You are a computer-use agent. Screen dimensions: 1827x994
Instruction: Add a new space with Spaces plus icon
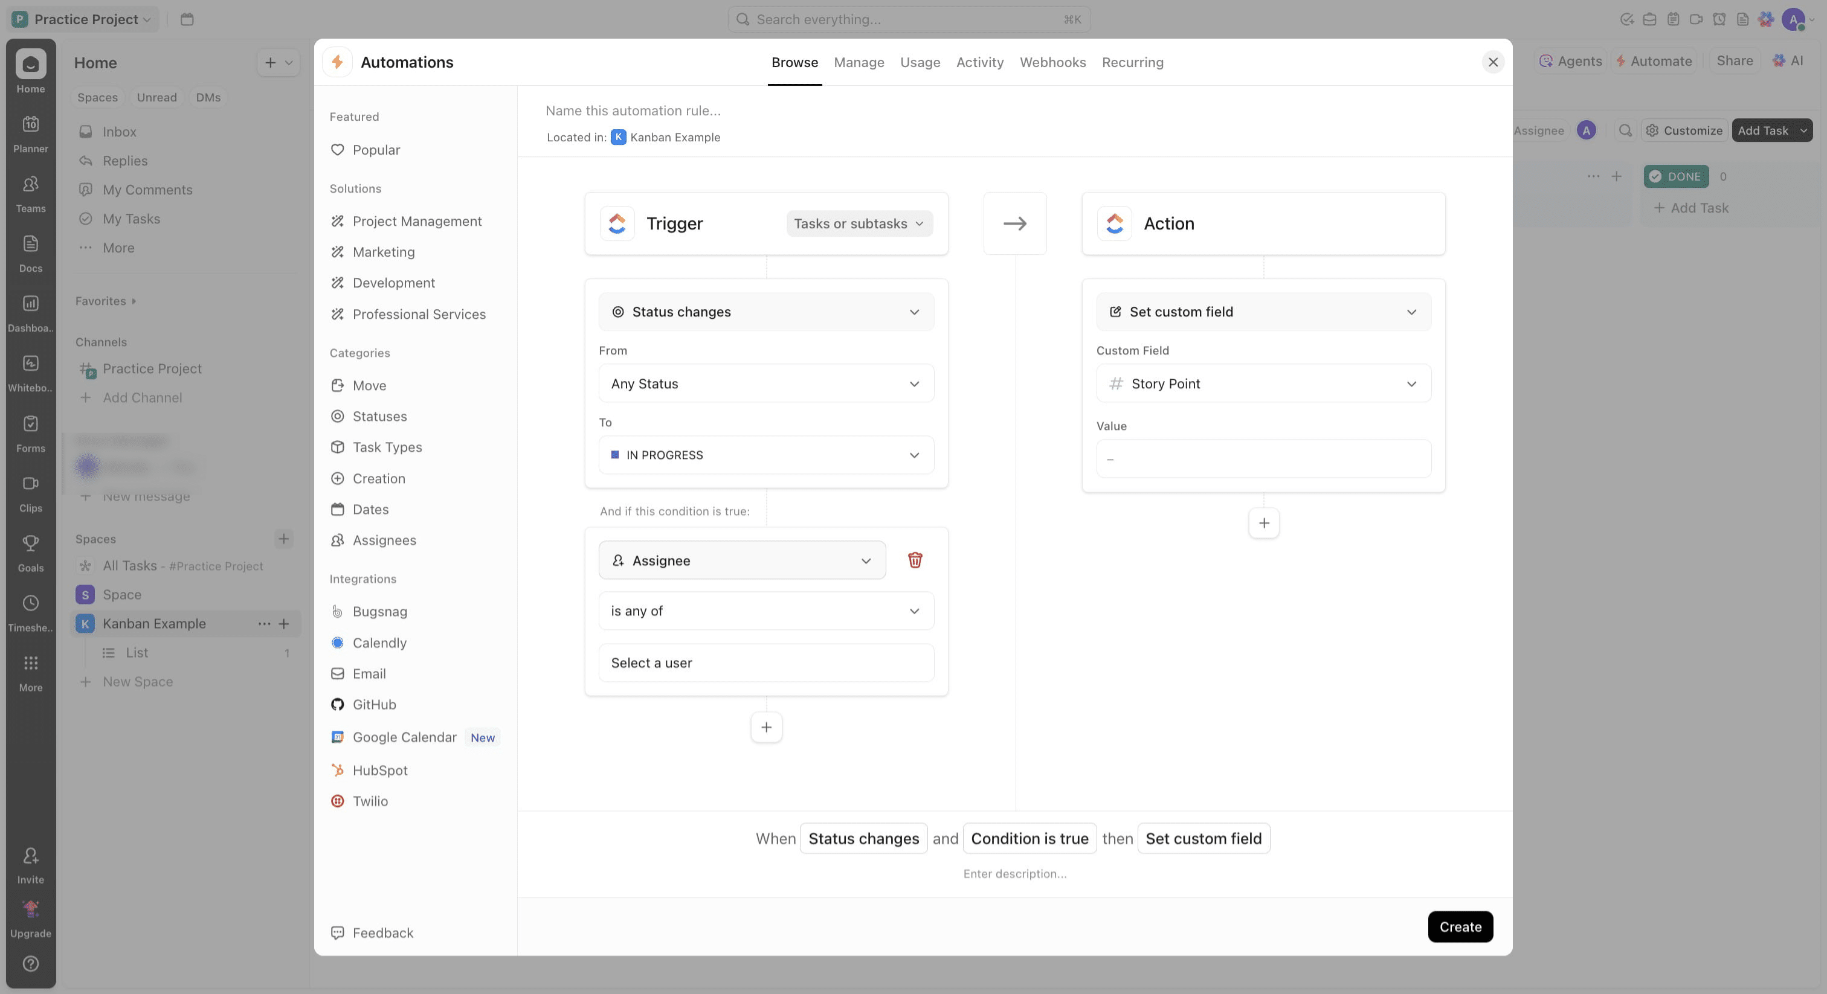click(283, 538)
